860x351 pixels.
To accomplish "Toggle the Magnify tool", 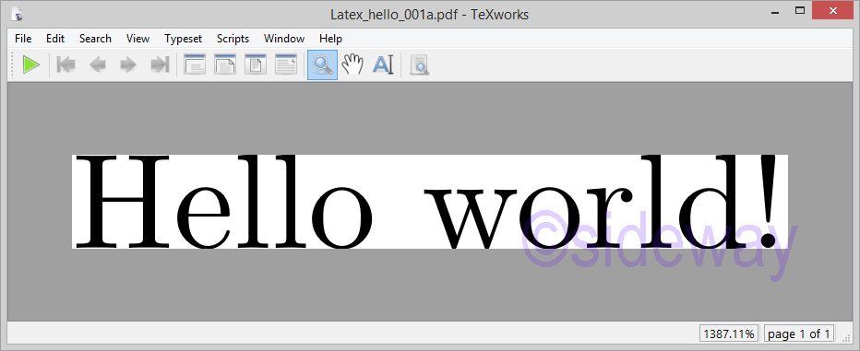I will tap(323, 65).
